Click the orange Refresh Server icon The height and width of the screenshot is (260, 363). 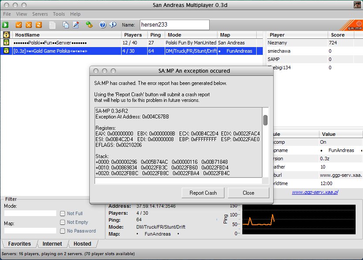(39, 25)
